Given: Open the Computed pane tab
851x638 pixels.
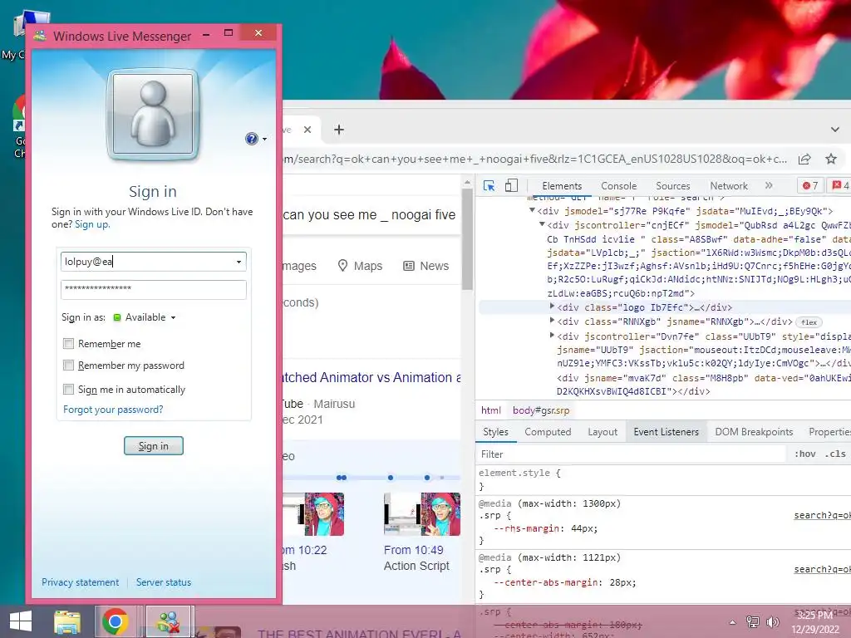Looking at the screenshot, I should point(548,432).
